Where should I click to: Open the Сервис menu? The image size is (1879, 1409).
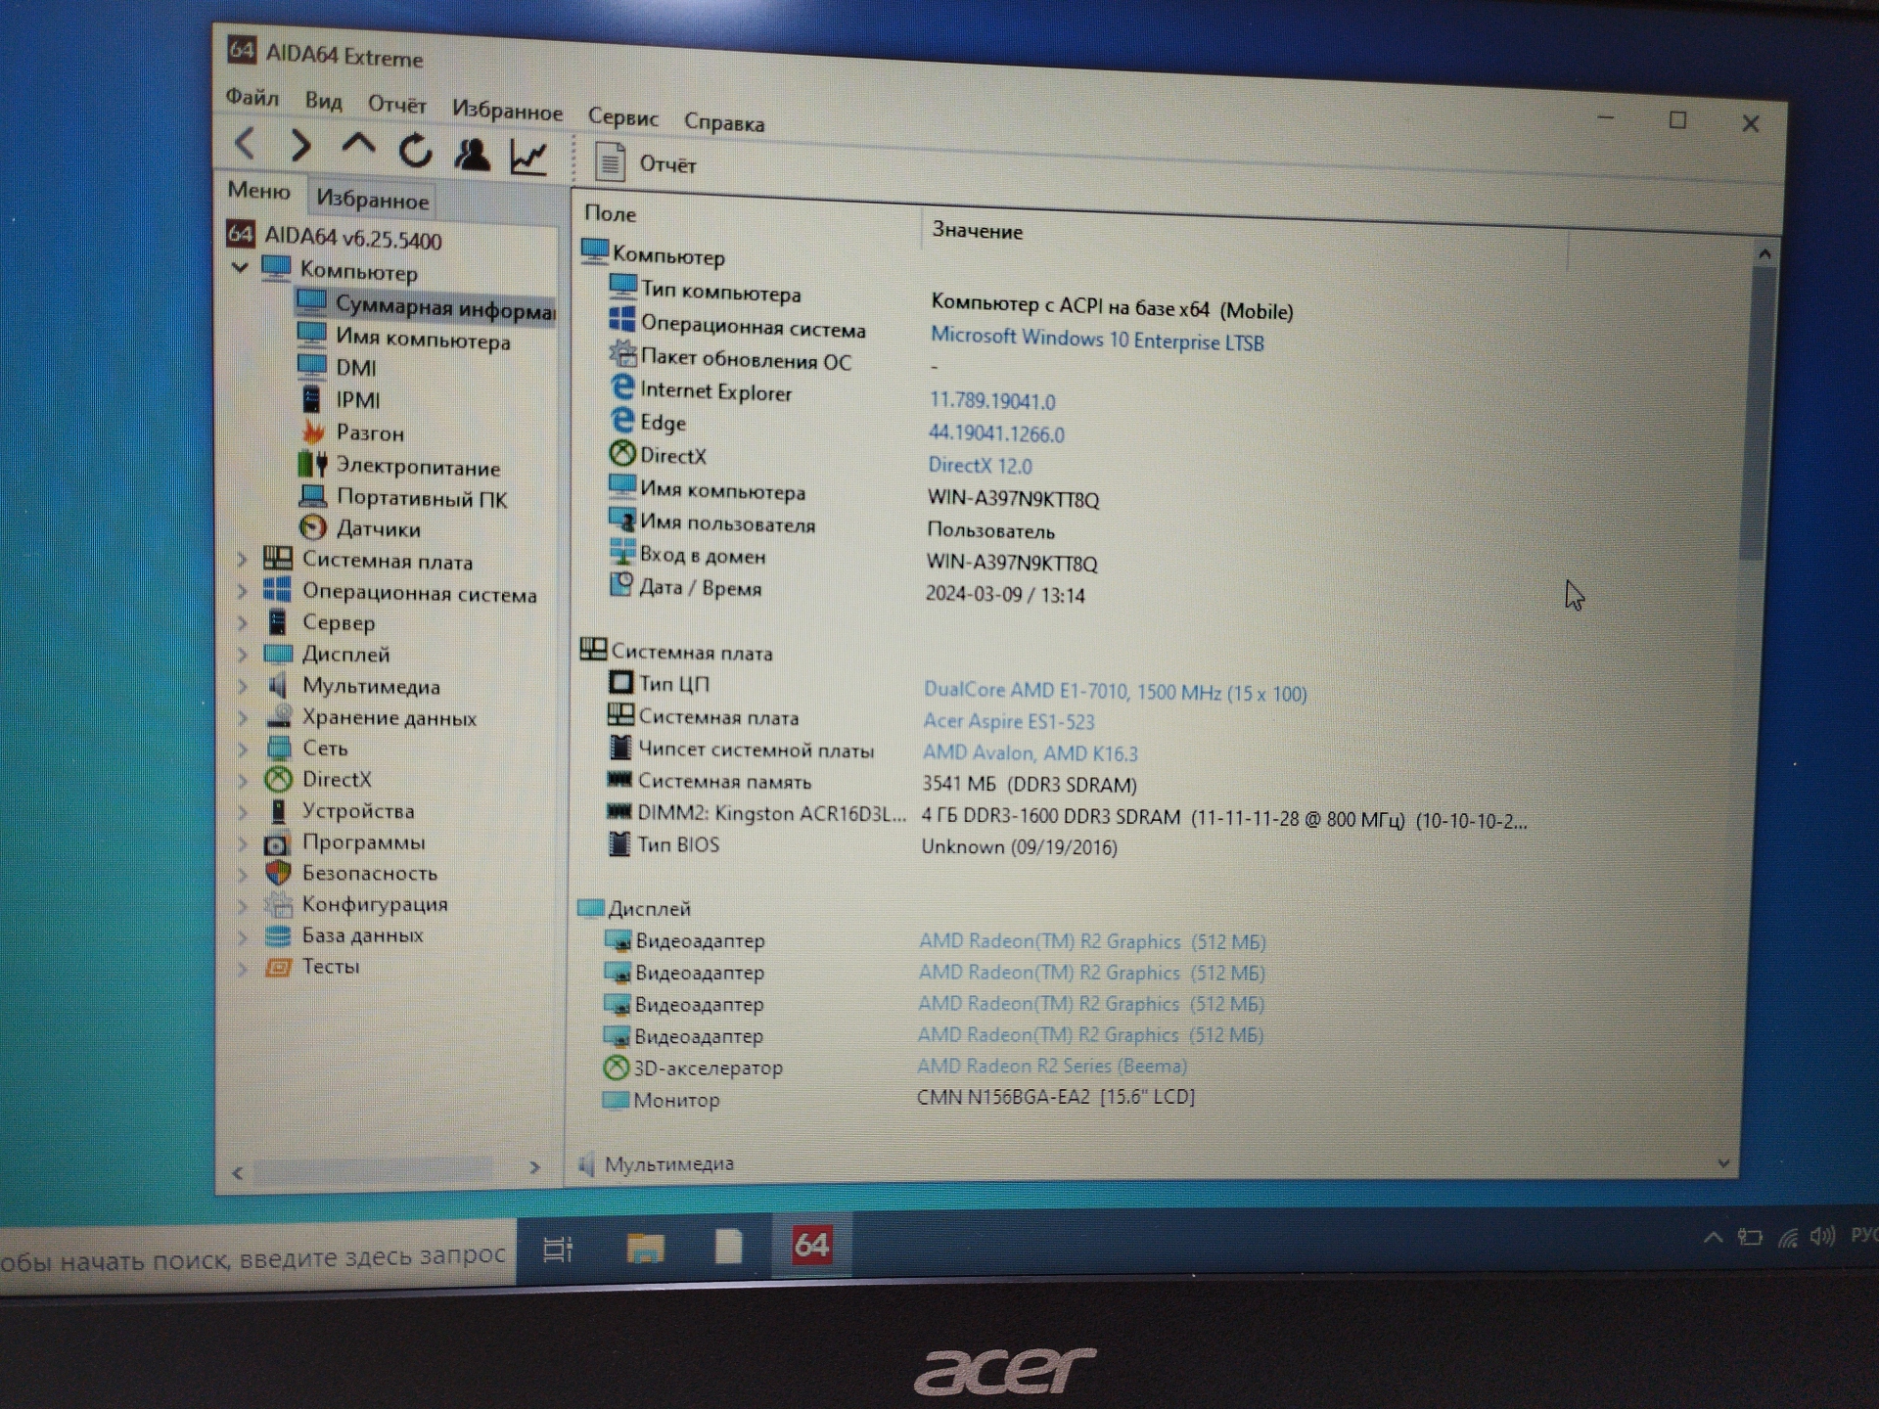(x=622, y=116)
